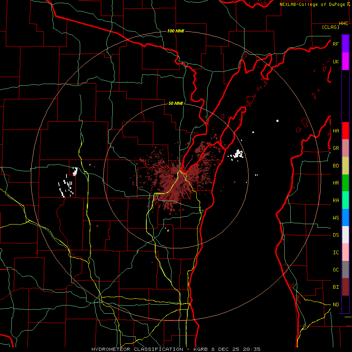Click the BD olive-yellow legend swatch
Viewport: 352px width, 352px height.
point(345,166)
